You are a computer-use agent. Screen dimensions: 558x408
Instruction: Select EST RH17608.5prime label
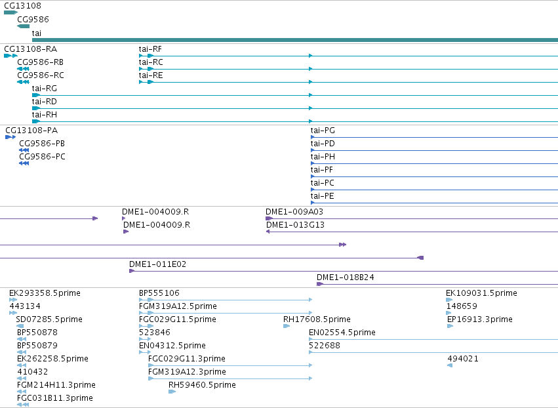click(317, 319)
